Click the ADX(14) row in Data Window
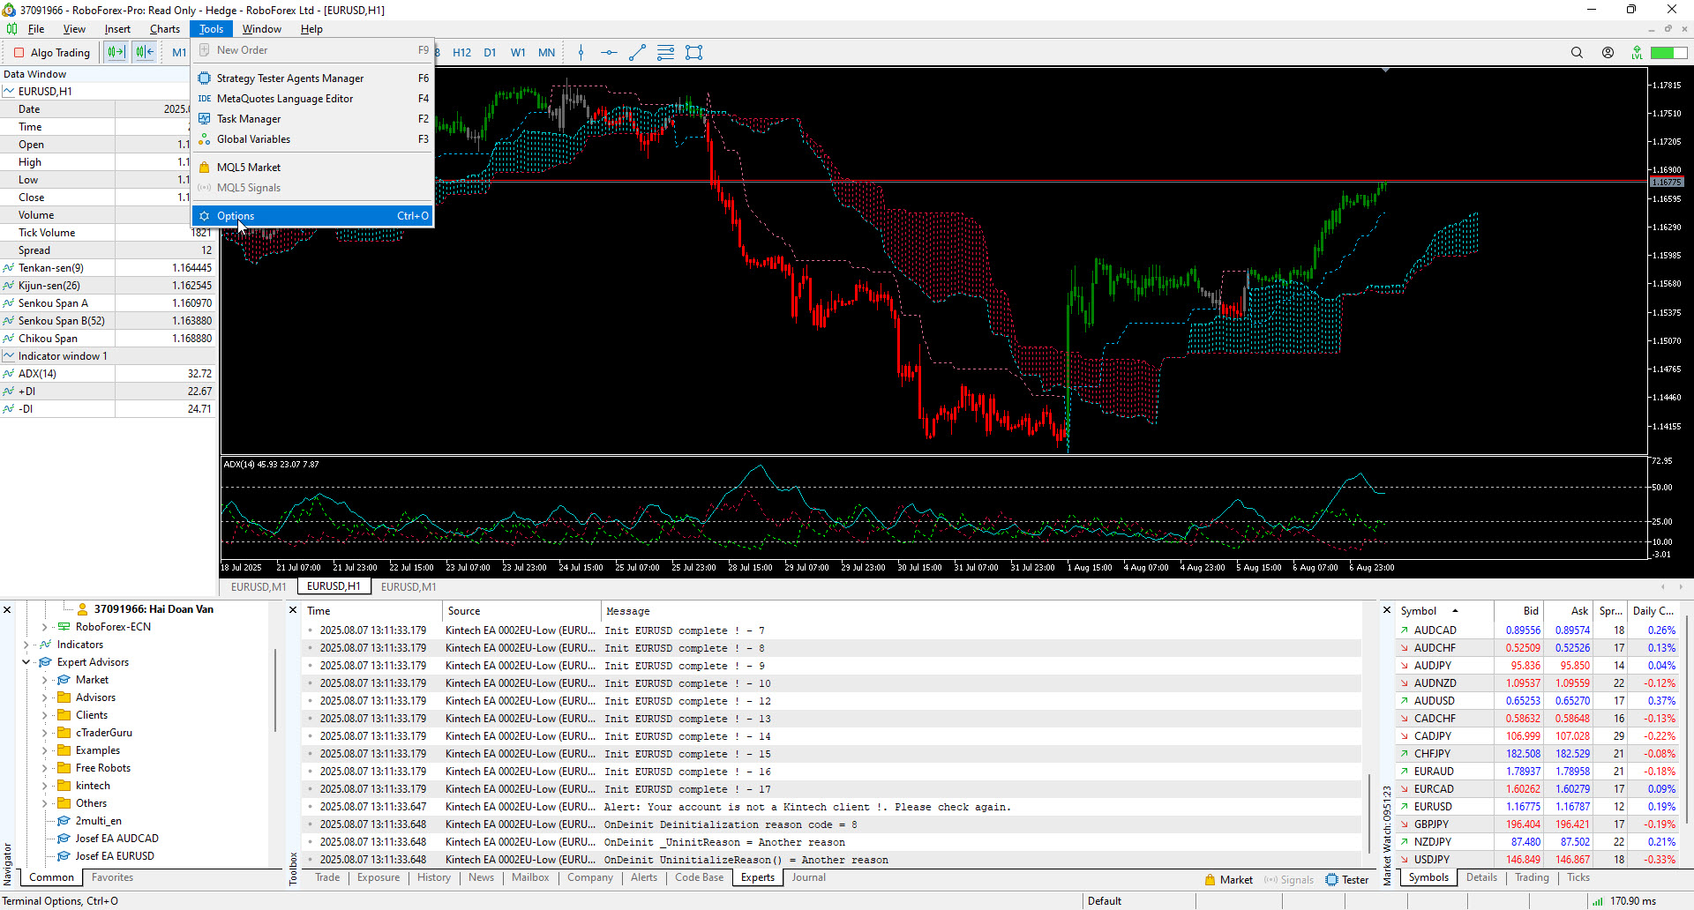The height and width of the screenshot is (910, 1694). (108, 374)
